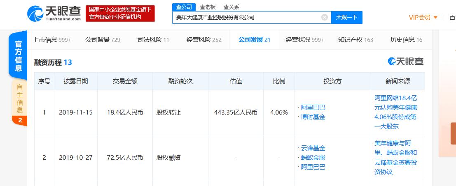This screenshot has height=186, width=456.
Task: Click 云锋基金 investor link
Action: click(313, 148)
